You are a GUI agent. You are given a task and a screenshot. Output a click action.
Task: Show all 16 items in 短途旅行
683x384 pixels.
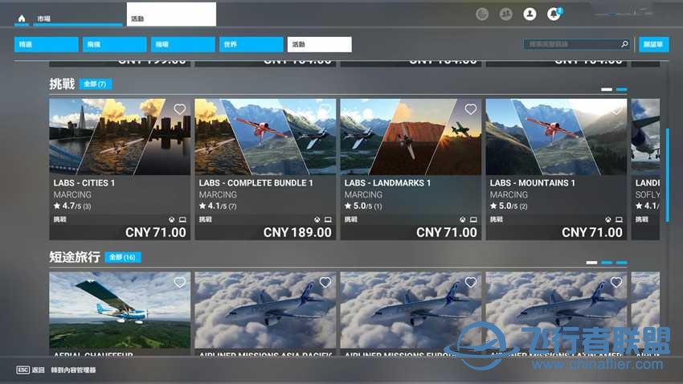coord(122,257)
